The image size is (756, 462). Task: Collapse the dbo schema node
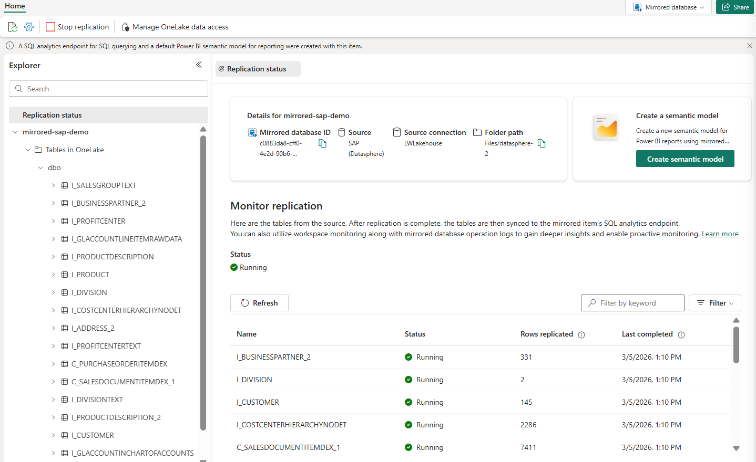tap(40, 167)
